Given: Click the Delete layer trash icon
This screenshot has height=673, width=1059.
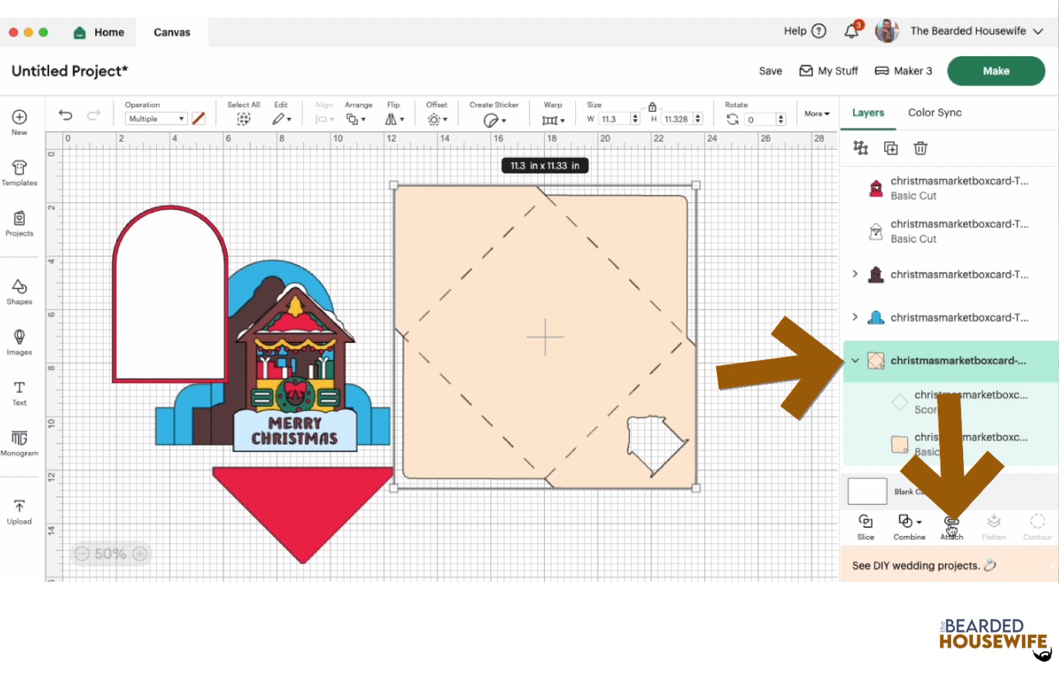Looking at the screenshot, I should [x=921, y=148].
